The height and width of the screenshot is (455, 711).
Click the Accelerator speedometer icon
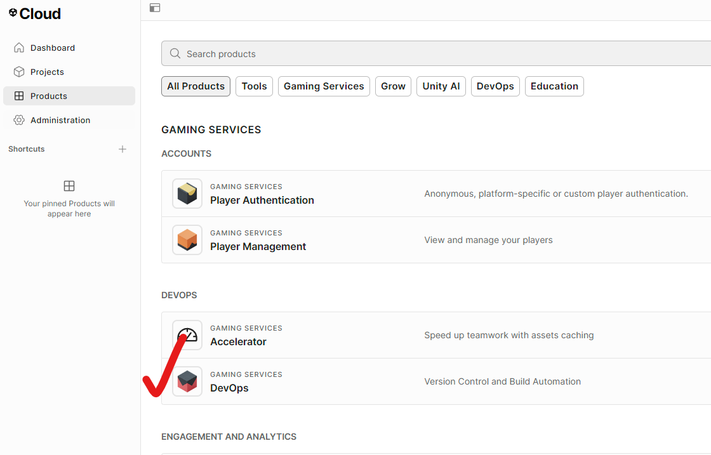(x=187, y=335)
